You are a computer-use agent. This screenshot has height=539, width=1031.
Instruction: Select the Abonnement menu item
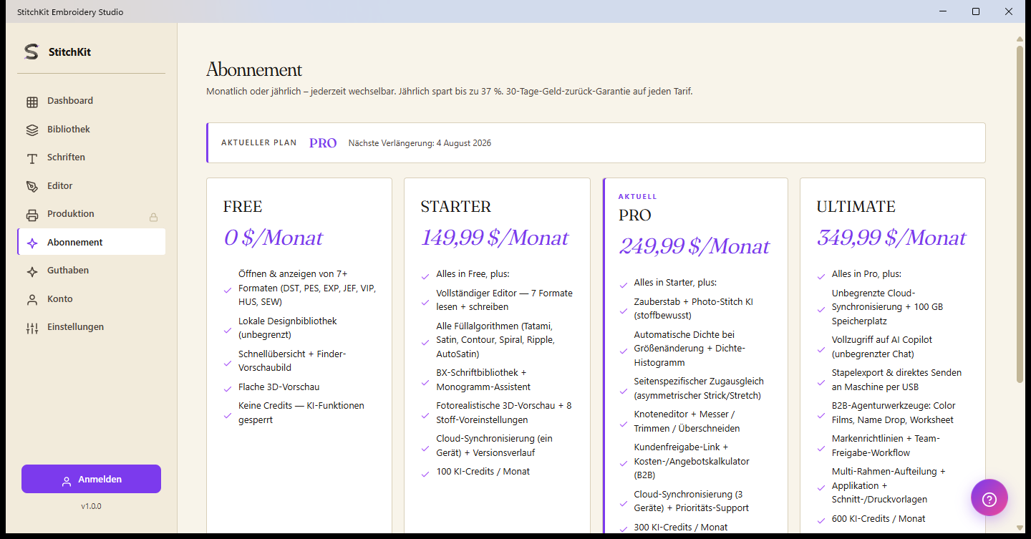pos(91,242)
